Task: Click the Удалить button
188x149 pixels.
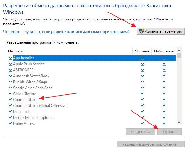Action: point(170,132)
